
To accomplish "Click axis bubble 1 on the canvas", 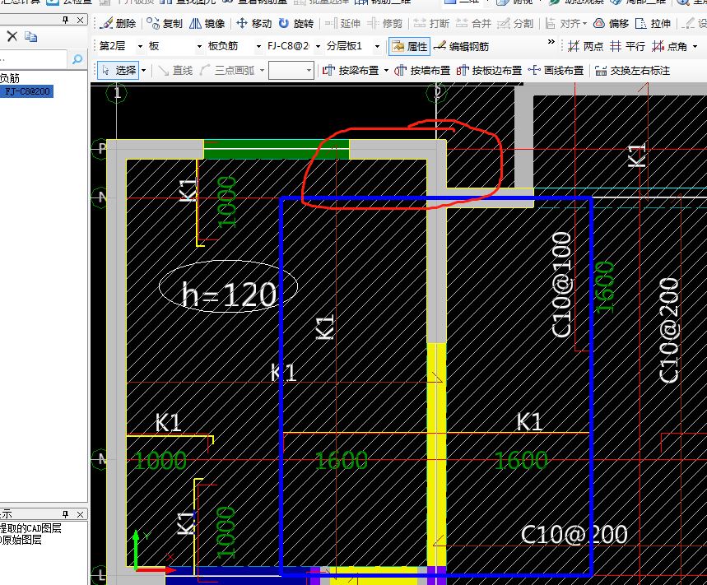I will coord(117,93).
